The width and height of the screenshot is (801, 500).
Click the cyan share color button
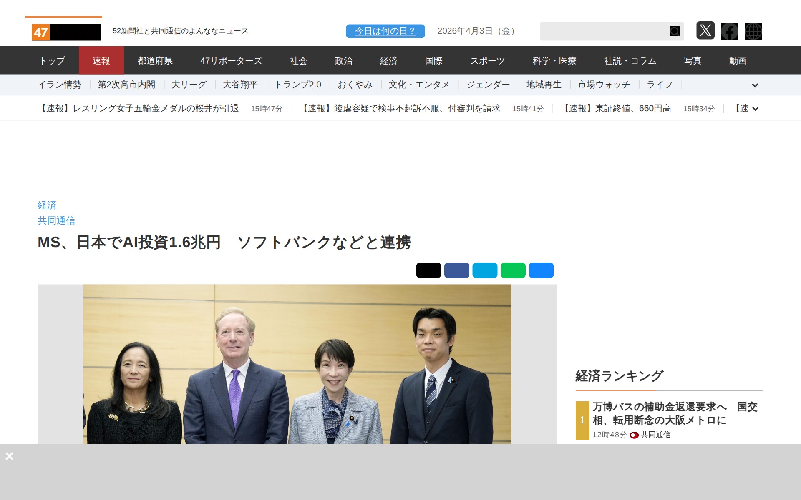point(485,270)
